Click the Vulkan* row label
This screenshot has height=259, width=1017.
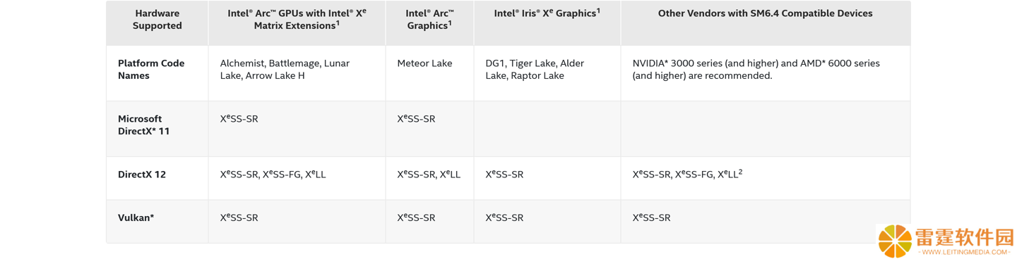click(x=136, y=218)
